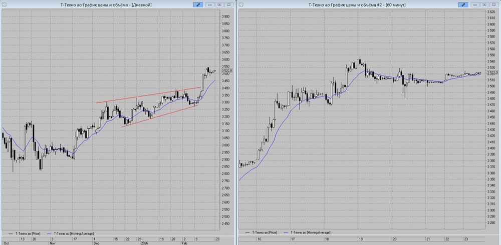Click date '16' on the 60-minute chart time axis
This screenshot has width=501, height=245.
point(259,239)
